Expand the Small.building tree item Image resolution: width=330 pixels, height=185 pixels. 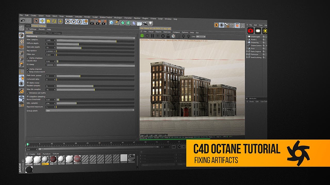pos(247,57)
